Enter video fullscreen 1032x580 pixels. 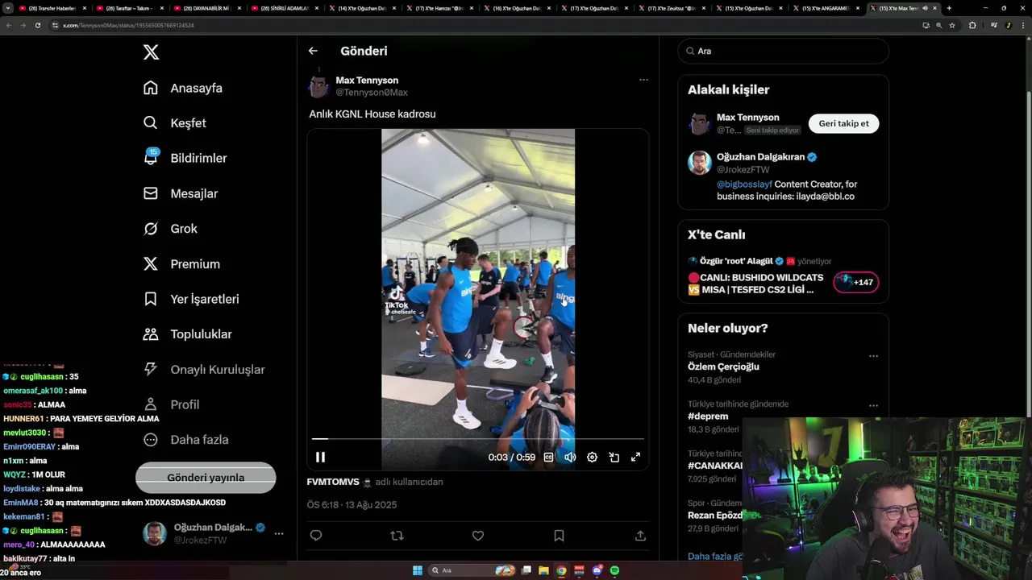click(x=635, y=457)
